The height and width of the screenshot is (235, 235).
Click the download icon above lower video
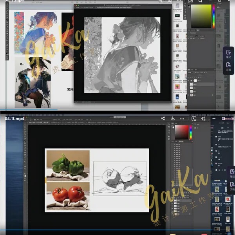pyautogui.click(x=173, y=118)
